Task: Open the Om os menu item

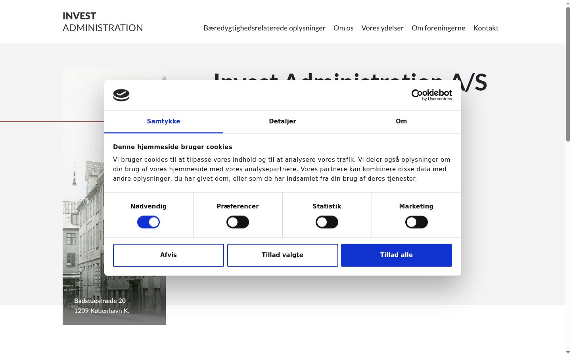Action: coord(343,28)
